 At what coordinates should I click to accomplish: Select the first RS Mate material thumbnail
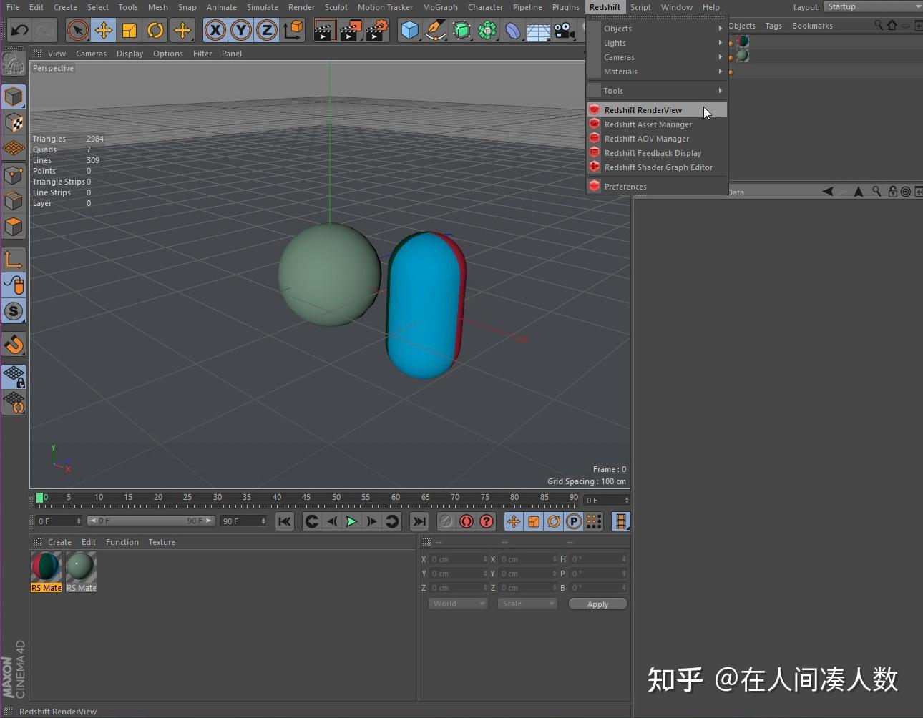click(45, 566)
